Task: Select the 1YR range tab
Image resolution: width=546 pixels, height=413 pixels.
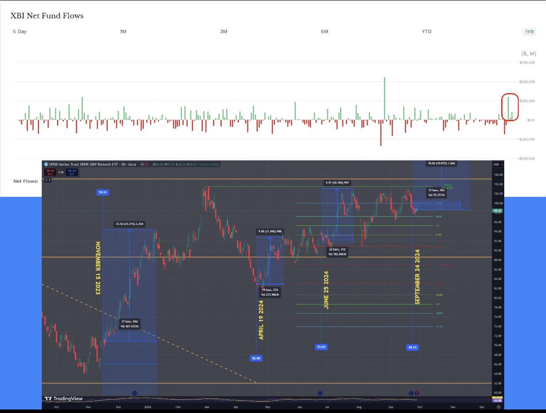Action: 529,32
